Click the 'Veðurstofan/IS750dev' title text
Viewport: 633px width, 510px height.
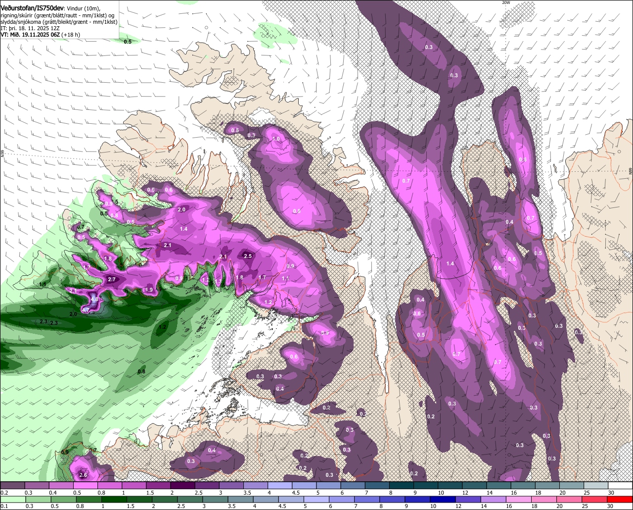[x=32, y=8]
